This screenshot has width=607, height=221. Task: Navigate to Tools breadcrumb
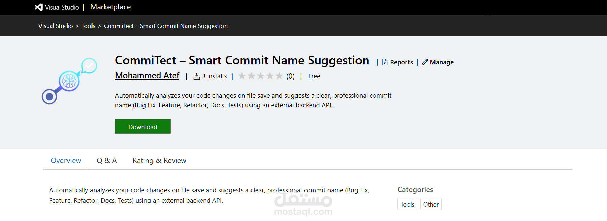[x=88, y=26]
